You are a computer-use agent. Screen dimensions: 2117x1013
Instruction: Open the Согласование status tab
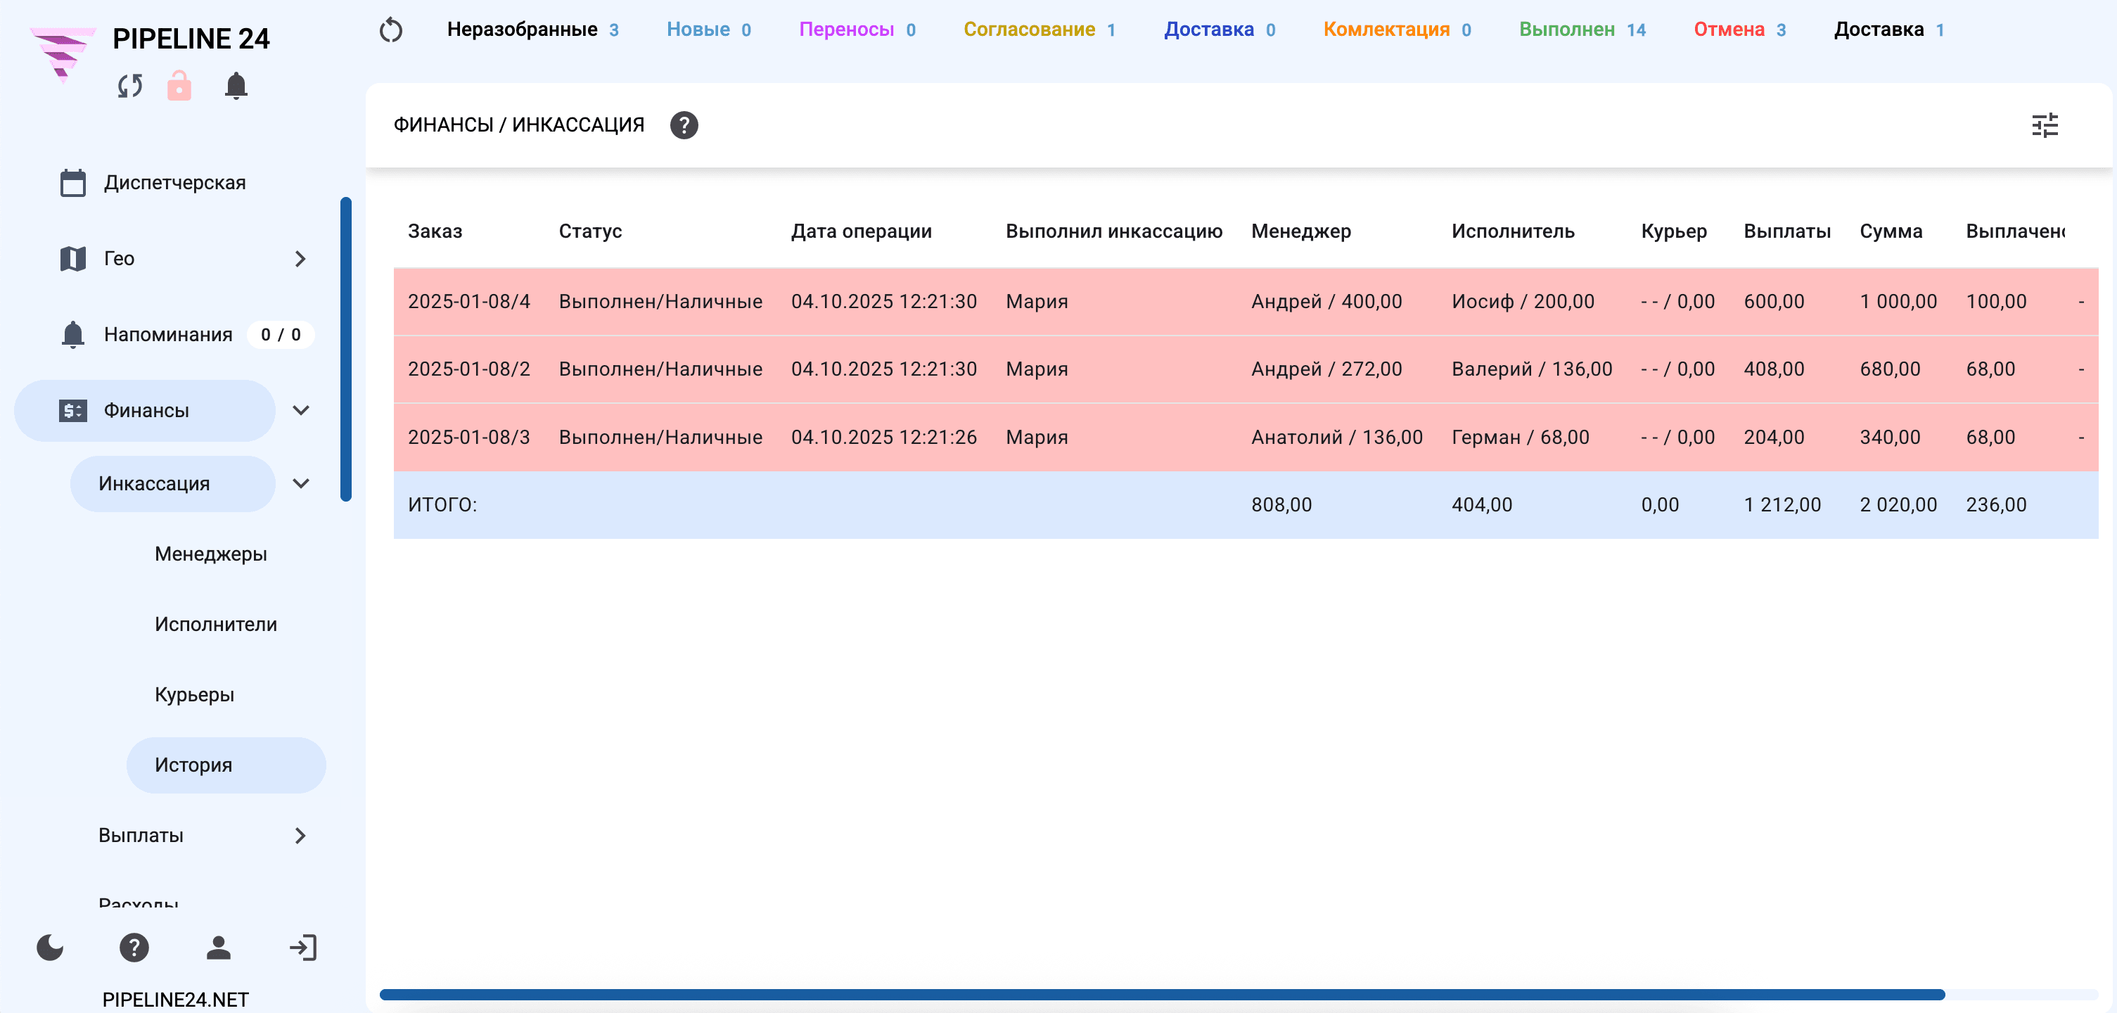[x=1039, y=30]
